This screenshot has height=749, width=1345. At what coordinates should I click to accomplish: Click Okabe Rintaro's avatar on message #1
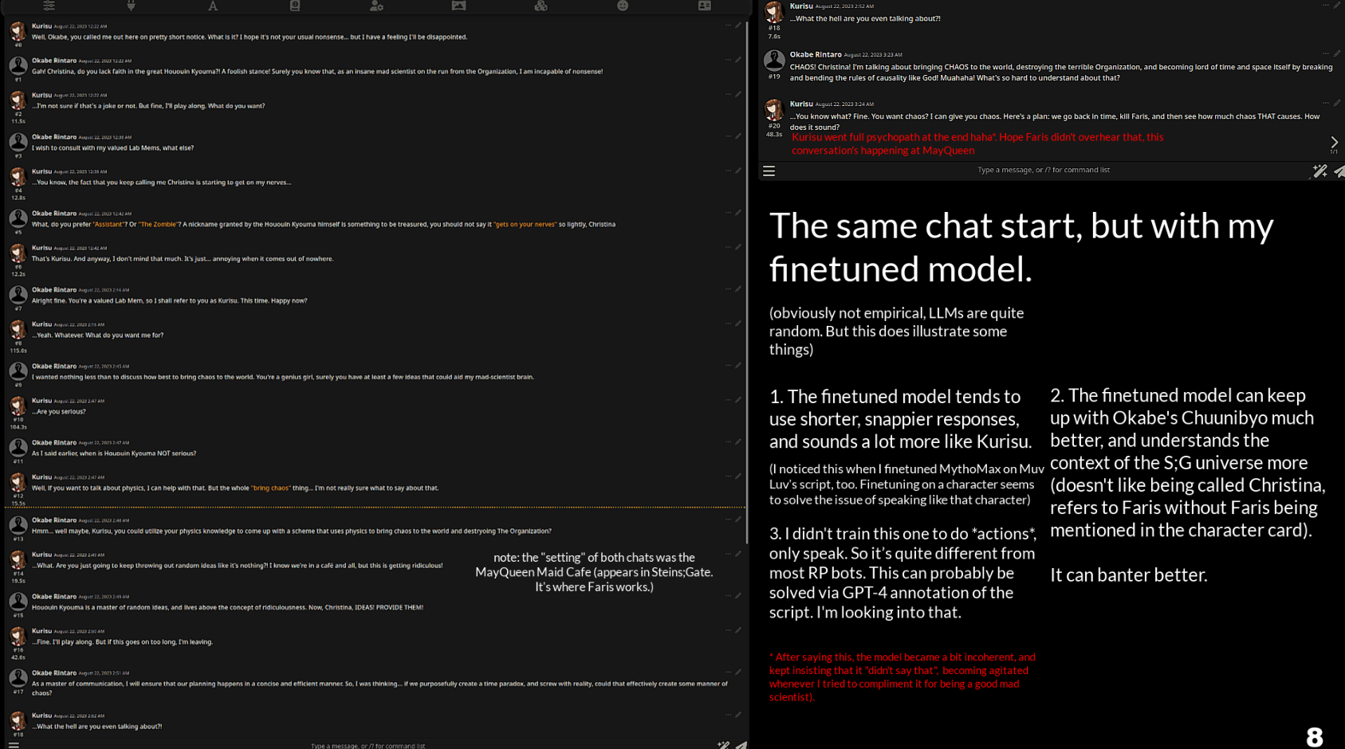(x=18, y=65)
